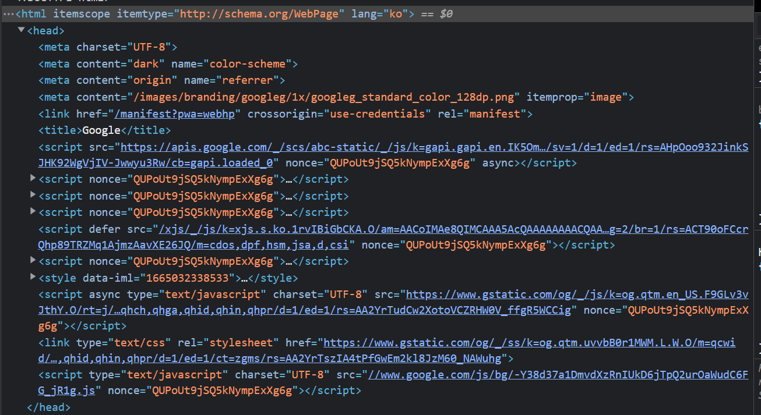Click the "Google" title text
761x415 pixels.
101,130
